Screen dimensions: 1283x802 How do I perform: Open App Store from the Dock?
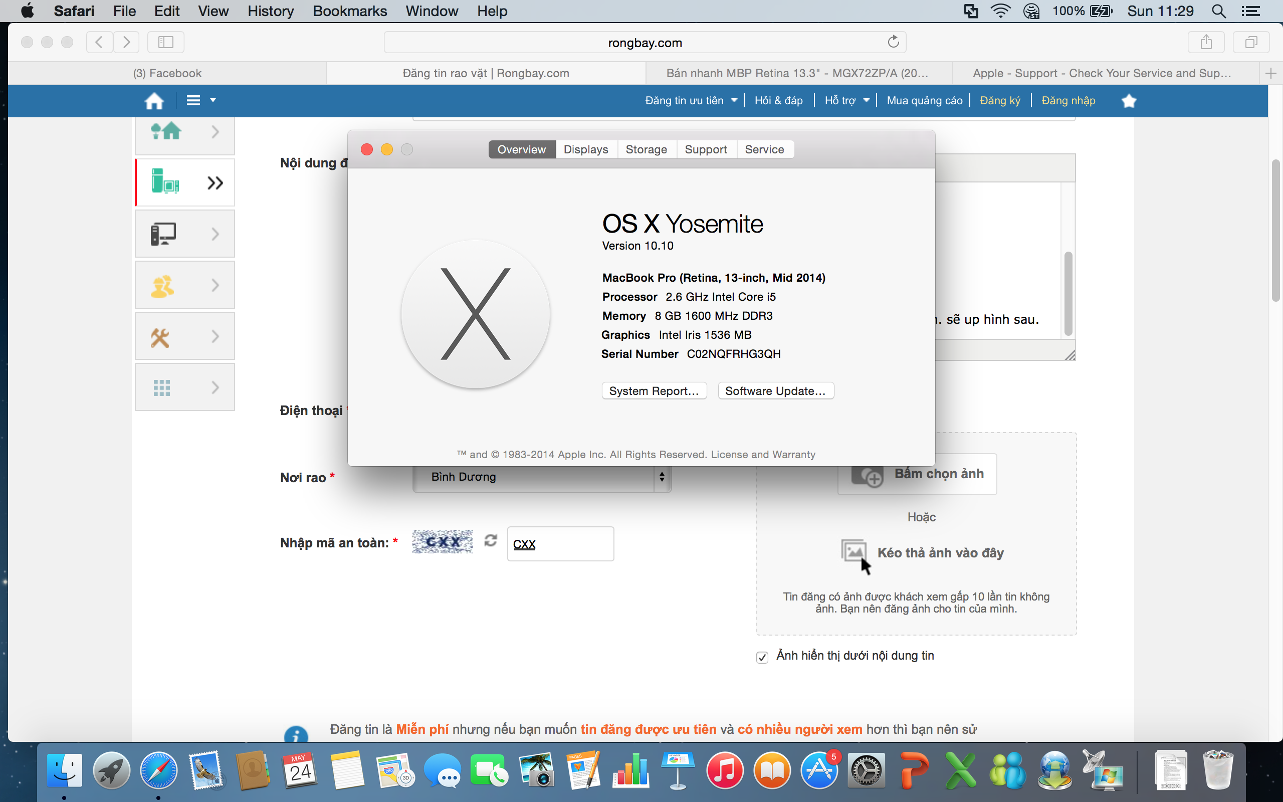pyautogui.click(x=819, y=770)
